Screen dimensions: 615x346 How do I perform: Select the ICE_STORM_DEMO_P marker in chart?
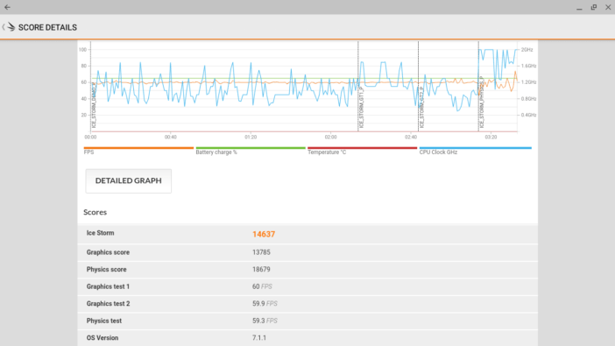94,105
